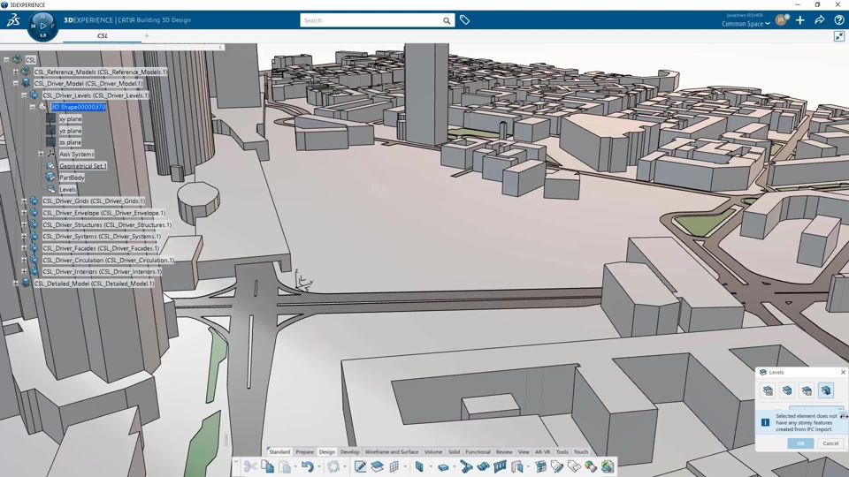The width and height of the screenshot is (849, 477).
Task: Switch to the Prepare toolbar tab
Action: tap(304, 451)
